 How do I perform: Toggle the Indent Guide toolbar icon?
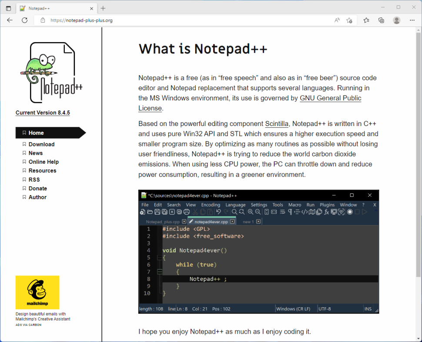click(x=297, y=212)
